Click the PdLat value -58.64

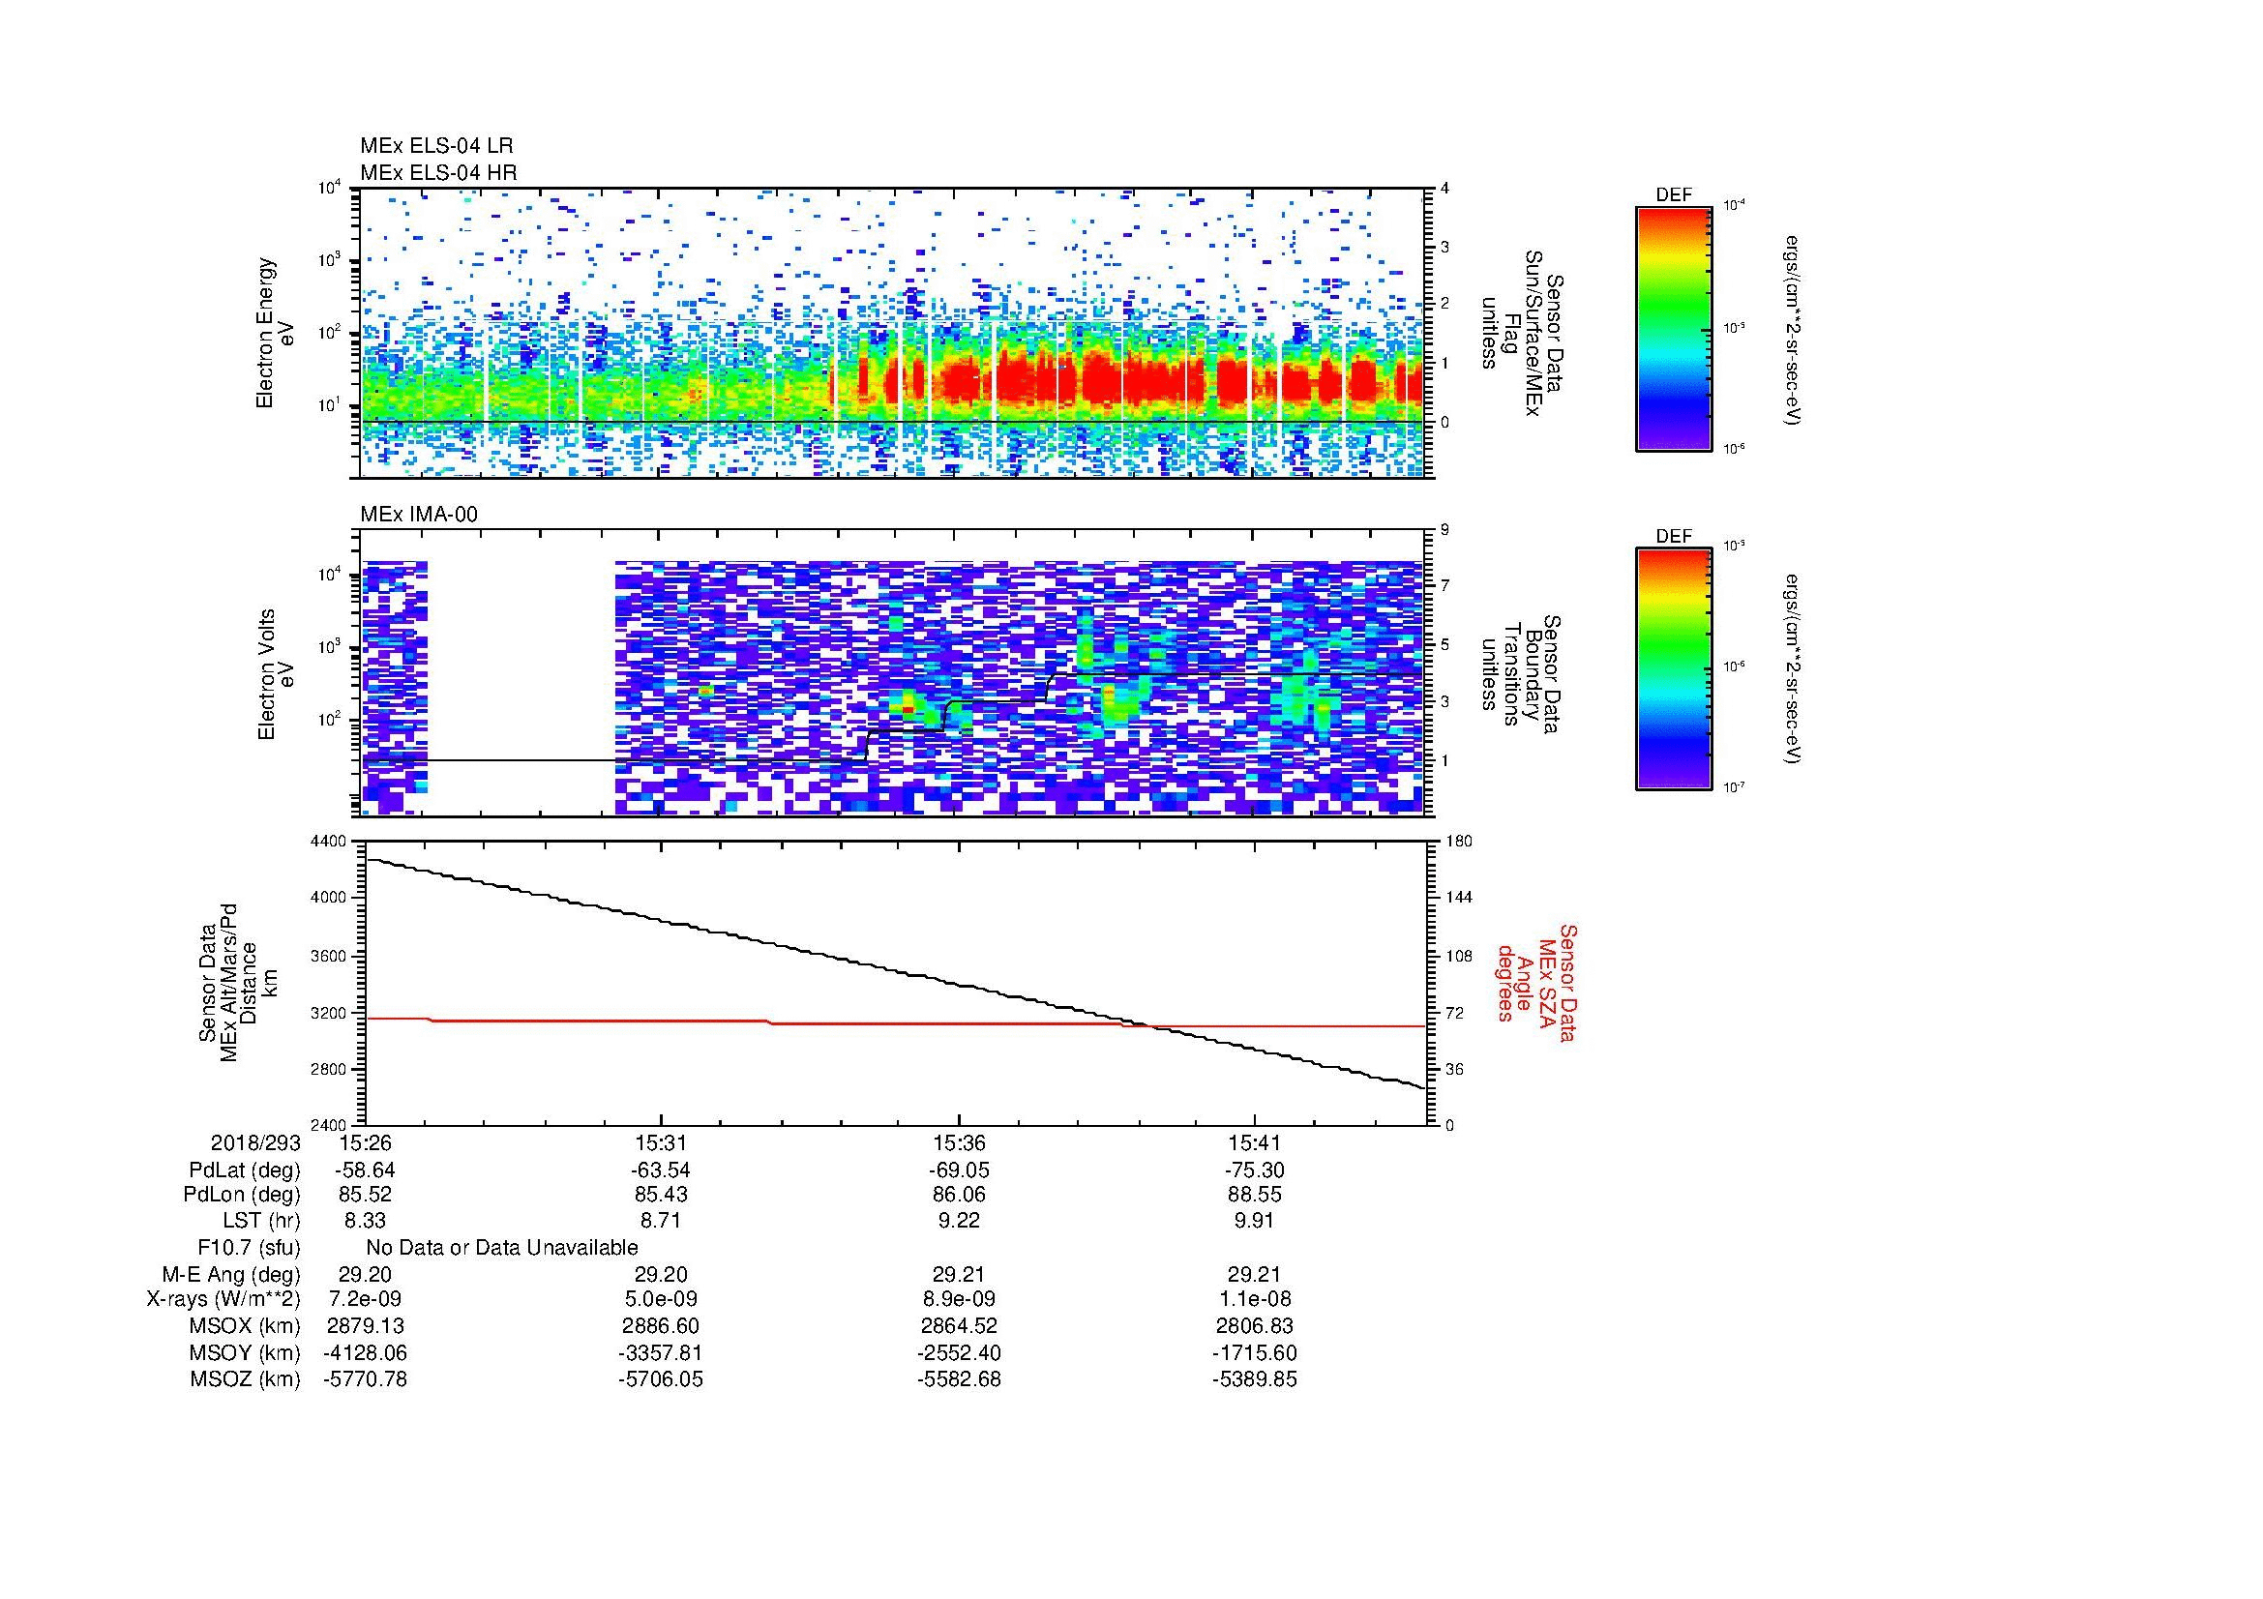pyautogui.click(x=365, y=1170)
